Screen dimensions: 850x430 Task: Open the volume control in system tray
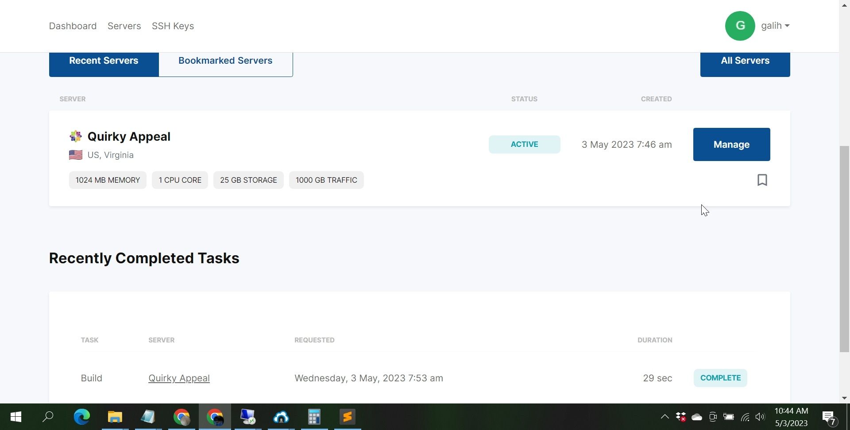[x=760, y=417]
